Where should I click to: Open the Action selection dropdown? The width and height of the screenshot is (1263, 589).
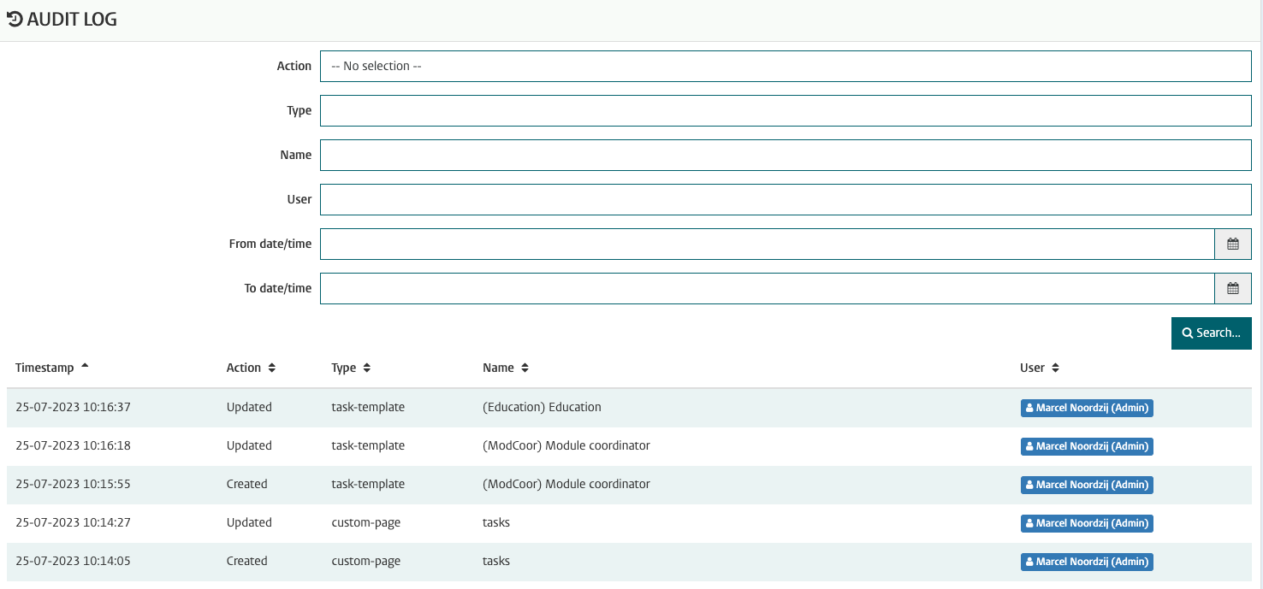point(786,66)
